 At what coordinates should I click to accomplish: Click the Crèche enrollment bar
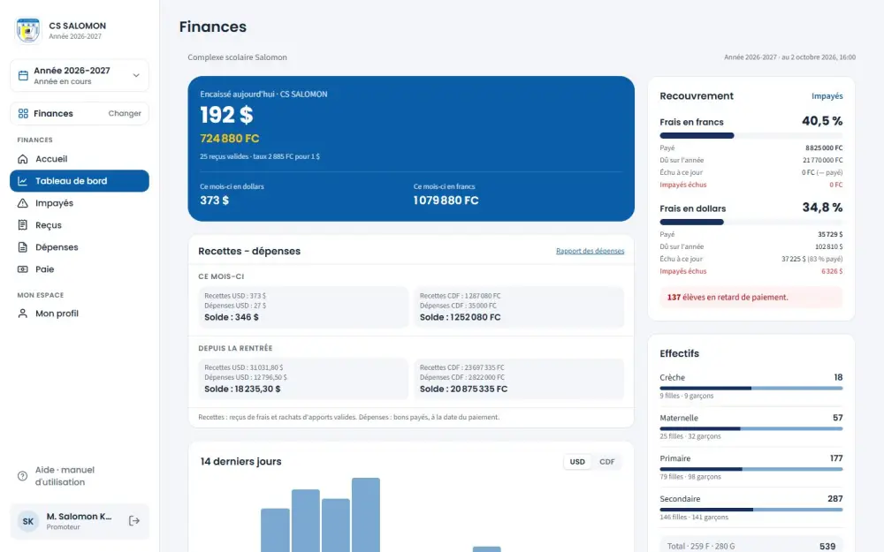(751, 388)
